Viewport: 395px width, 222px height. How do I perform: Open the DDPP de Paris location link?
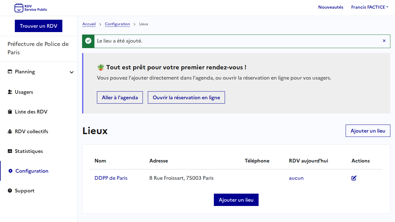click(111, 178)
